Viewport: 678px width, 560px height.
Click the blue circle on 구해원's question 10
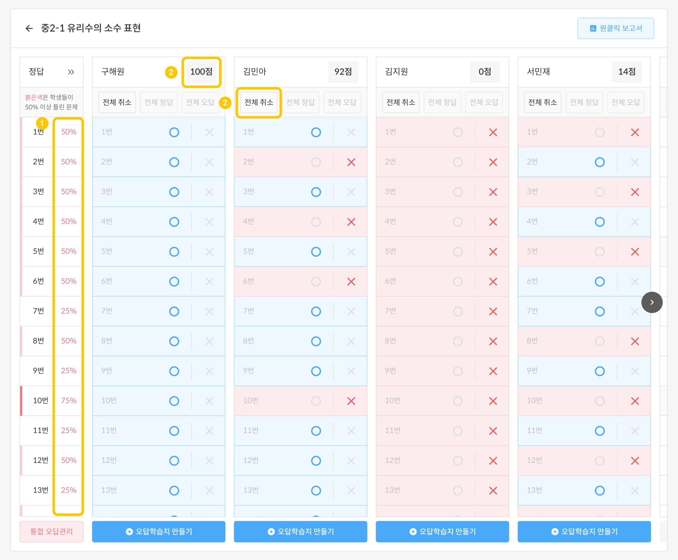[x=174, y=401]
